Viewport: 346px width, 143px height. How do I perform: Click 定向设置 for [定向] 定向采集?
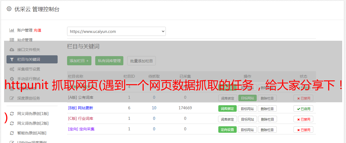[228, 130]
